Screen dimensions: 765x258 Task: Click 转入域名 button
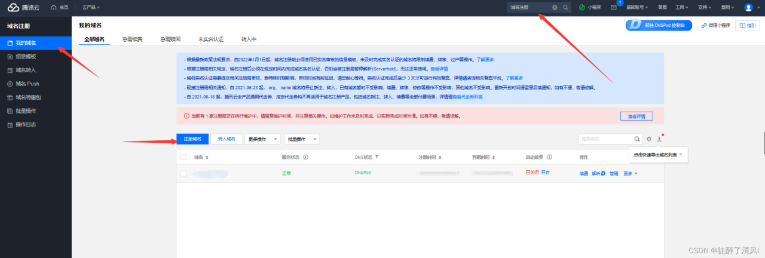tap(227, 139)
